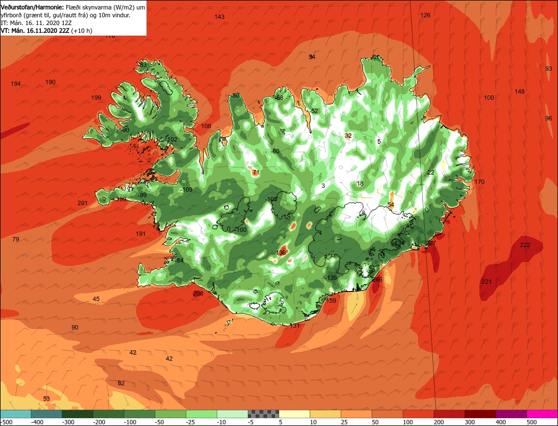Image resolution: width=558 pixels, height=426 pixels.
Task: Select the green -200 to -100 legend swatch
Action: [109, 414]
